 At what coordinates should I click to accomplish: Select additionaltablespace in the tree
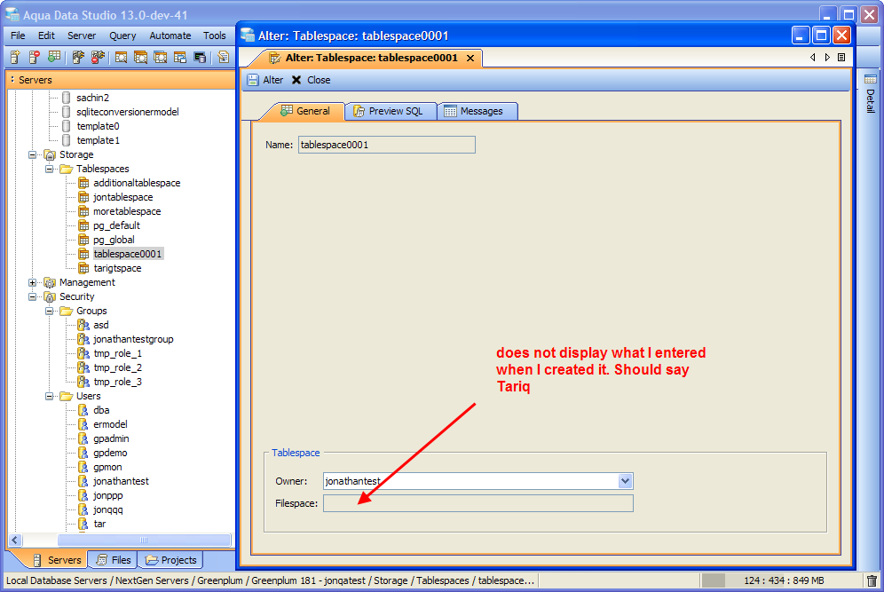click(x=137, y=183)
